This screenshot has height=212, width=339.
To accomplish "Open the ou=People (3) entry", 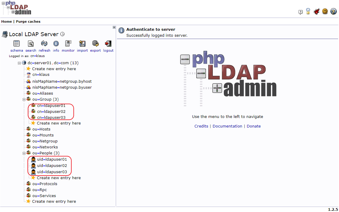I will click(46, 153).
